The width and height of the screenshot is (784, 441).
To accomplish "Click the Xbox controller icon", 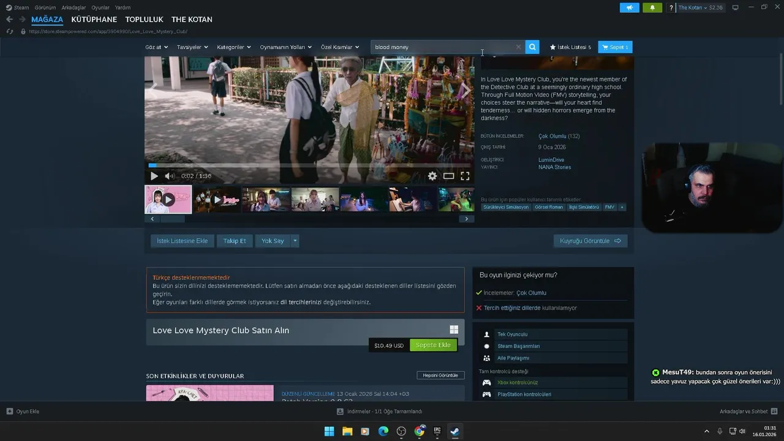I will [486, 382].
